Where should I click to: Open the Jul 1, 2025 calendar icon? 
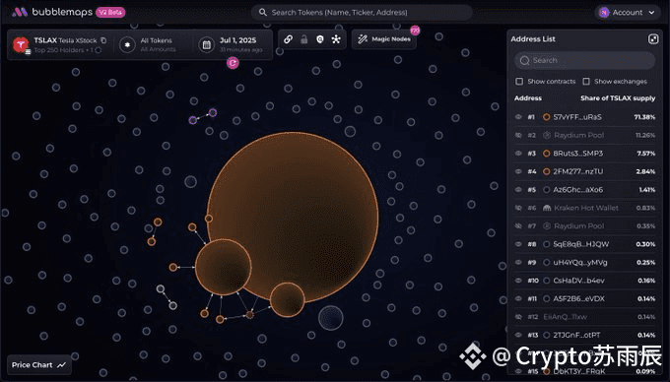[206, 44]
